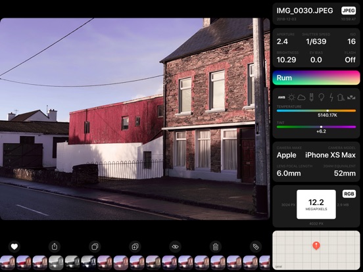This screenshot has width=363, height=272.
Task: Tap the heart favorite icon
Action: [14, 246]
